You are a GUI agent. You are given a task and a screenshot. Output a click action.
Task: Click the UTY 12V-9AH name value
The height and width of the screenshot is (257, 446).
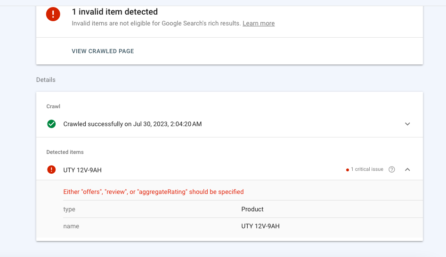click(260, 226)
